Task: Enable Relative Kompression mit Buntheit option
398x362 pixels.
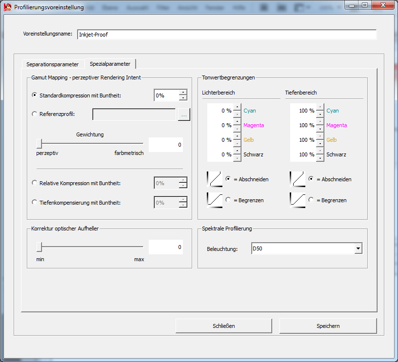Action: point(34,183)
